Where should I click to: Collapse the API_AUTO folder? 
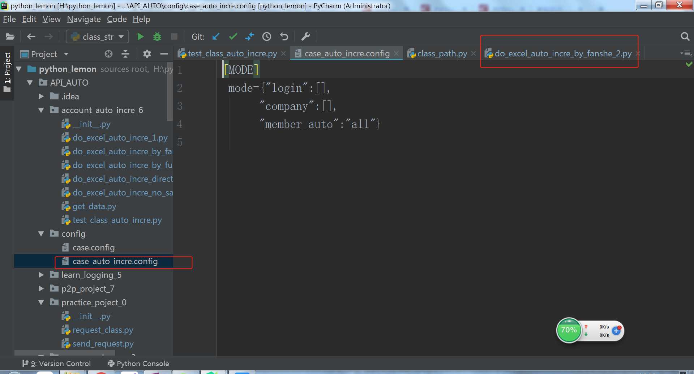[x=30, y=83]
